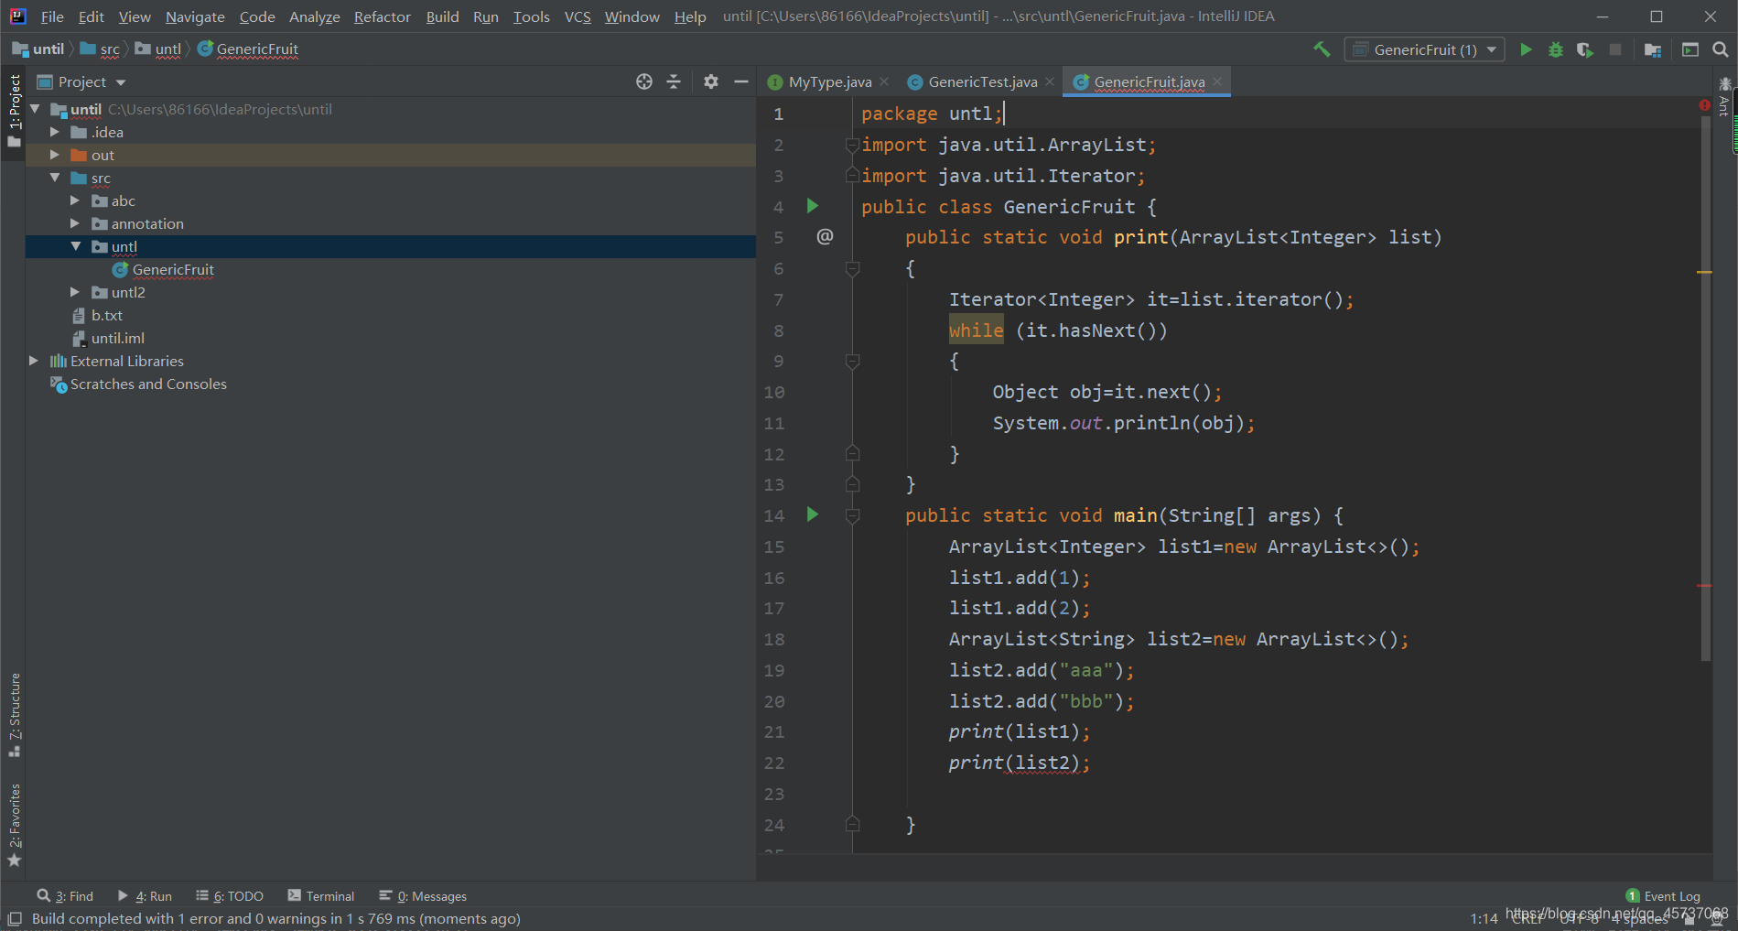The image size is (1738, 931).
Task: Click the Stop process square icon
Action: tap(1615, 49)
